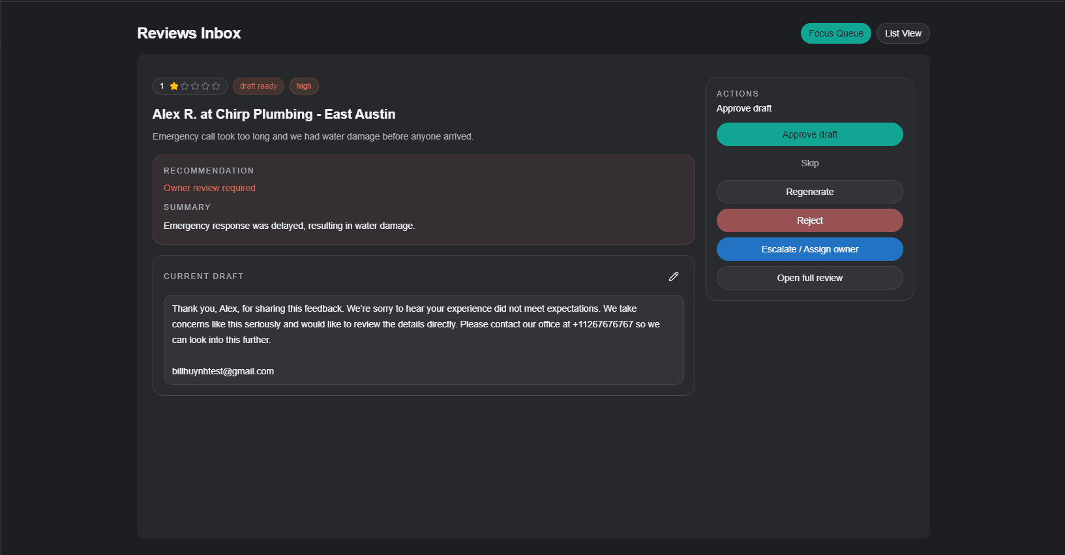Select the star rating group badge
Viewport: 1065px width, 555px height.
(x=190, y=85)
